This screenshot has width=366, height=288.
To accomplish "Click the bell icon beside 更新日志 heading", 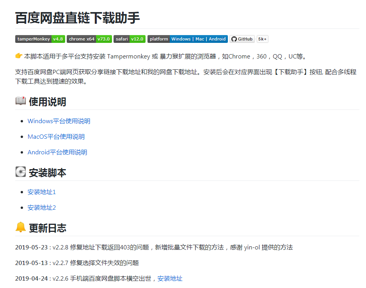I will pyautogui.click(x=20, y=228).
